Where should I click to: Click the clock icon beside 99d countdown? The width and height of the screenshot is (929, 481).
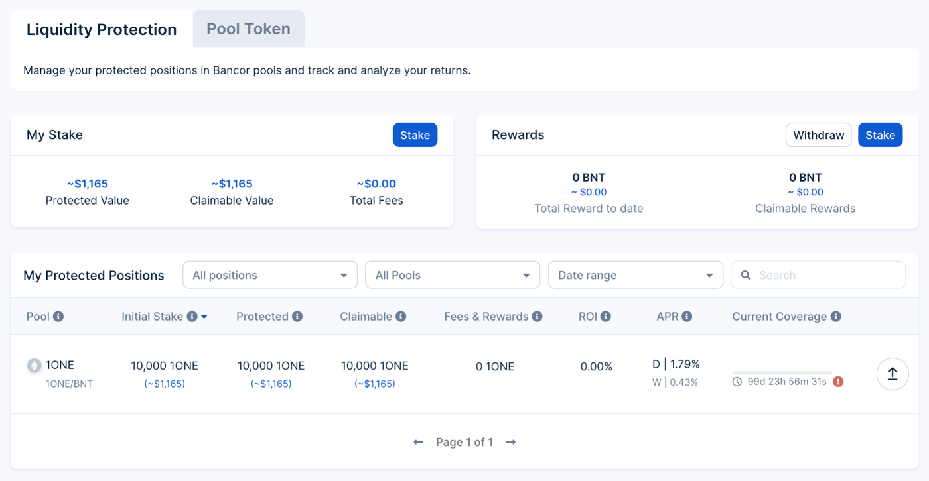[x=737, y=382]
